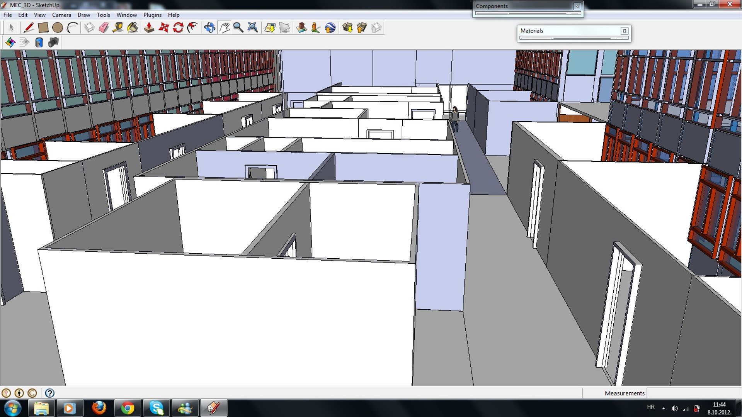Open the Plugins menu
This screenshot has width=742, height=417.
(152, 15)
